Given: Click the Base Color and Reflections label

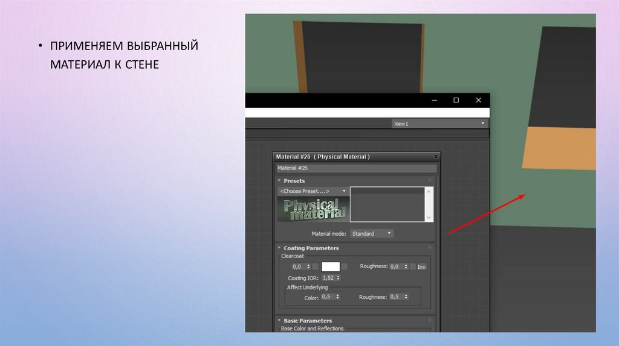Looking at the screenshot, I should (x=313, y=329).
